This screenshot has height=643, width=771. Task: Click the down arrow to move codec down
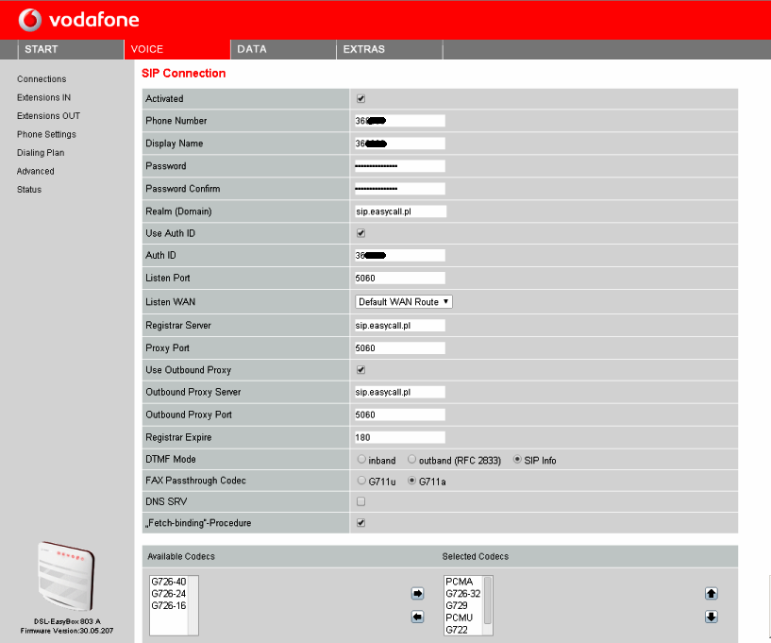point(711,617)
